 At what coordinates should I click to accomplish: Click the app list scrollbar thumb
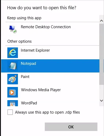pos(102,54)
